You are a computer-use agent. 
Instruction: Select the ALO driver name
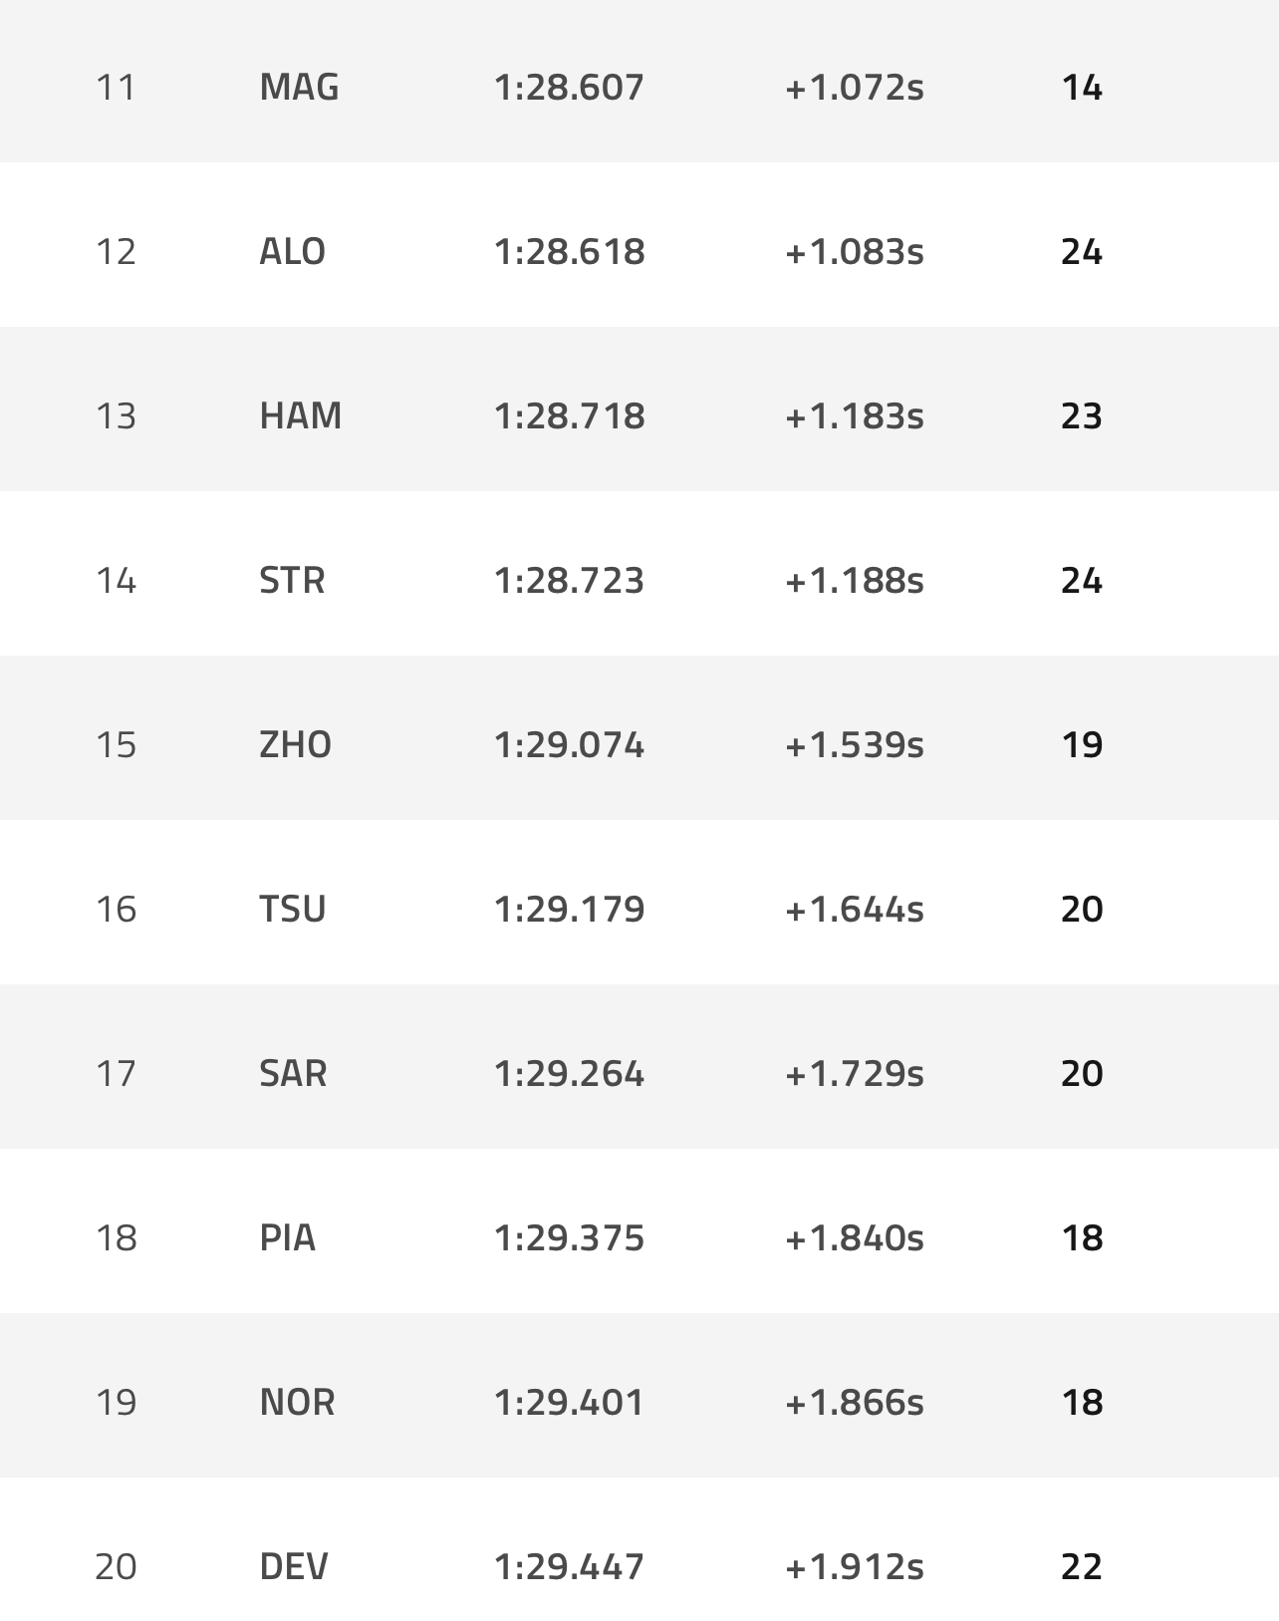click(x=292, y=252)
